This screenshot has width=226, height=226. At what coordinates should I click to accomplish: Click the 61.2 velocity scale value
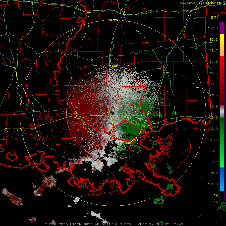[214, 62]
